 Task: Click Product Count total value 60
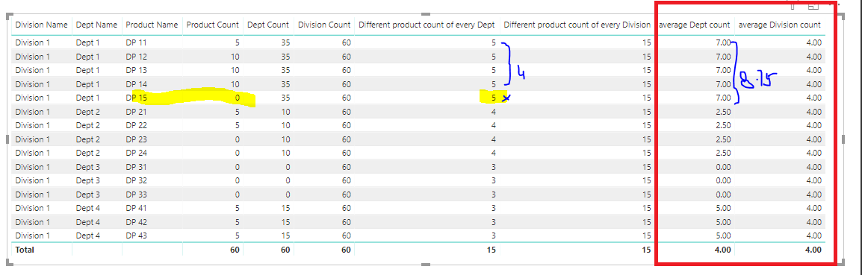(234, 249)
